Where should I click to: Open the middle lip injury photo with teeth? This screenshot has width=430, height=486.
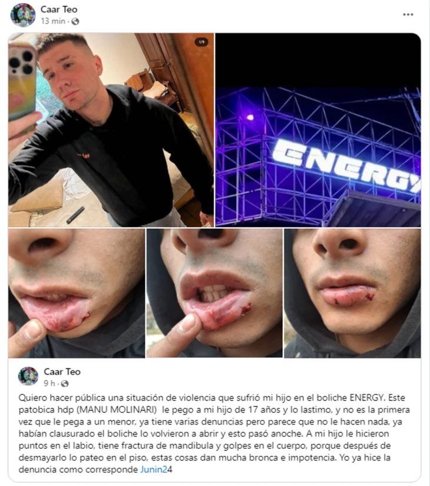214,293
